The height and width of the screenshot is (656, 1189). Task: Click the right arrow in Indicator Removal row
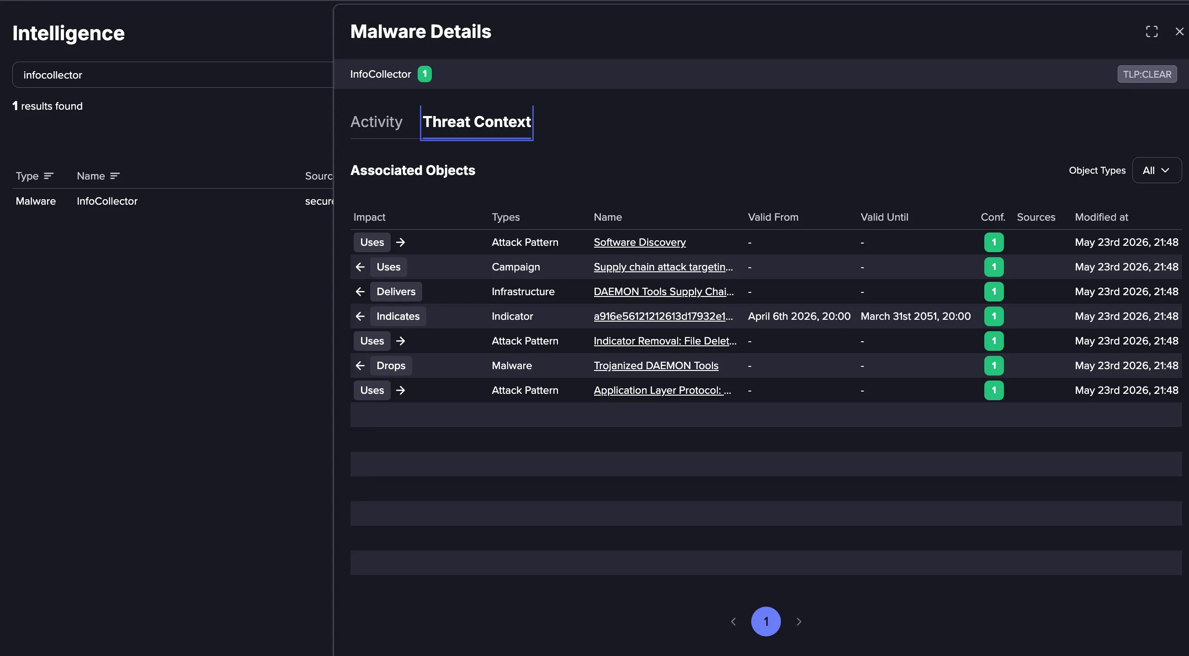(400, 341)
